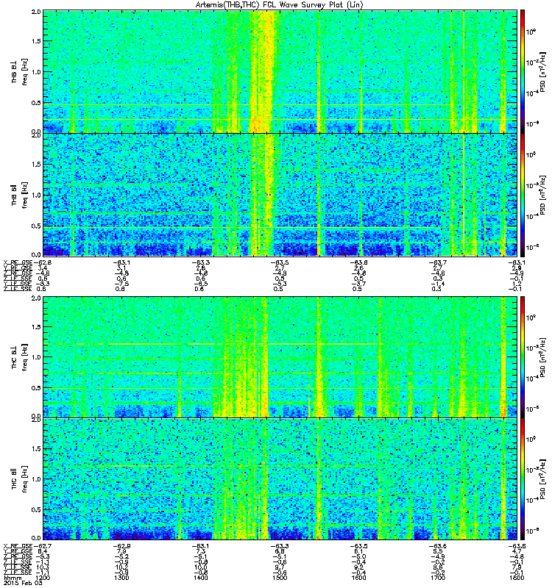Click the 1400 time tick label

200,578
